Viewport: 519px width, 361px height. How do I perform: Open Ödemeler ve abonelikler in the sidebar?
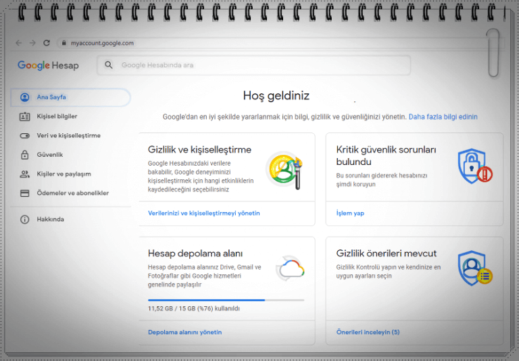point(70,193)
